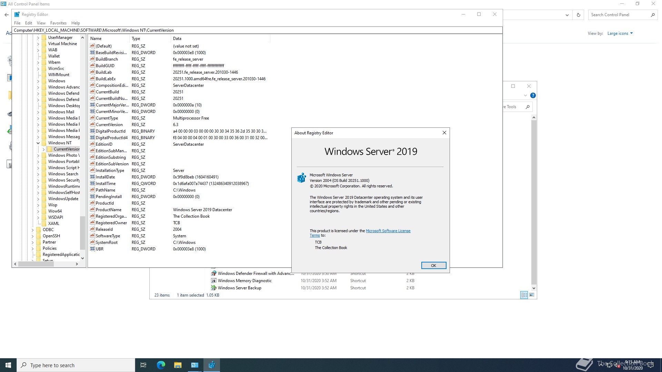The image size is (662, 372).
Task: Click the DigitalProductId binary value icon
Action: click(92, 131)
